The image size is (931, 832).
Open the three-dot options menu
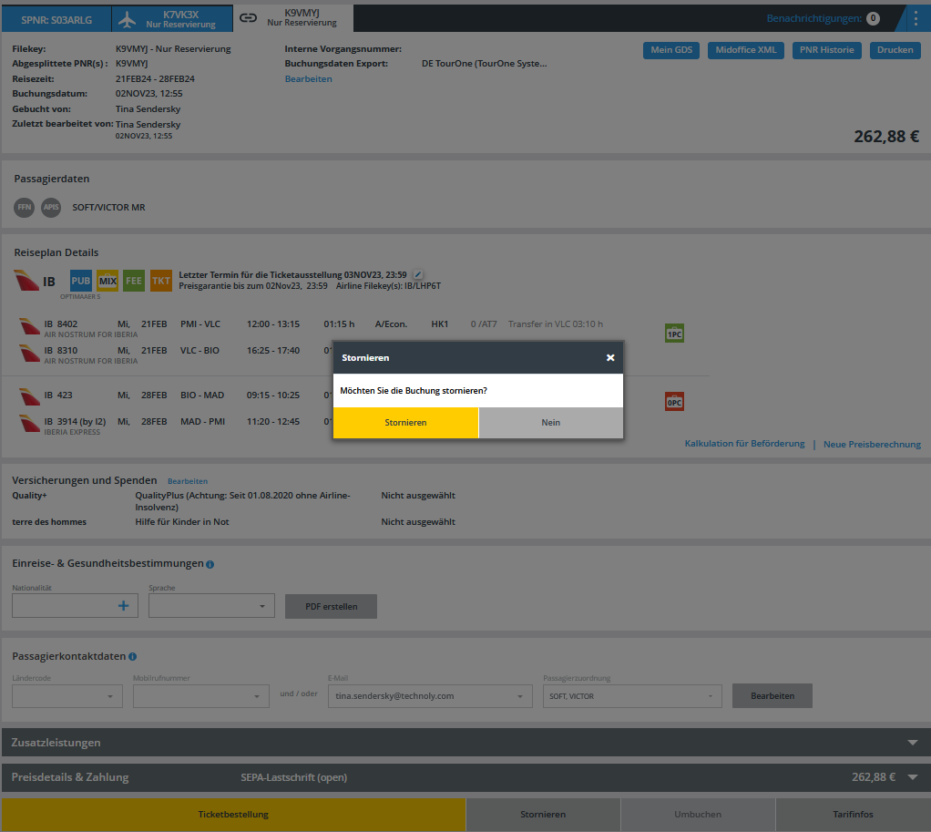pyautogui.click(x=916, y=18)
